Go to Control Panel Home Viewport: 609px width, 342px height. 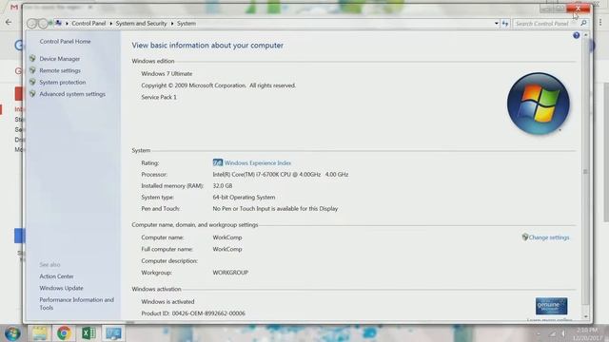[x=65, y=41]
